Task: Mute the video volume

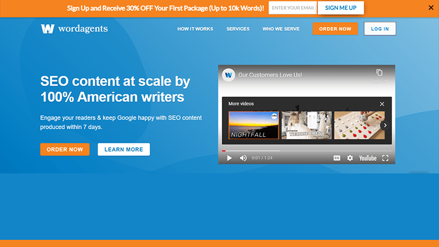Action: coord(243,158)
